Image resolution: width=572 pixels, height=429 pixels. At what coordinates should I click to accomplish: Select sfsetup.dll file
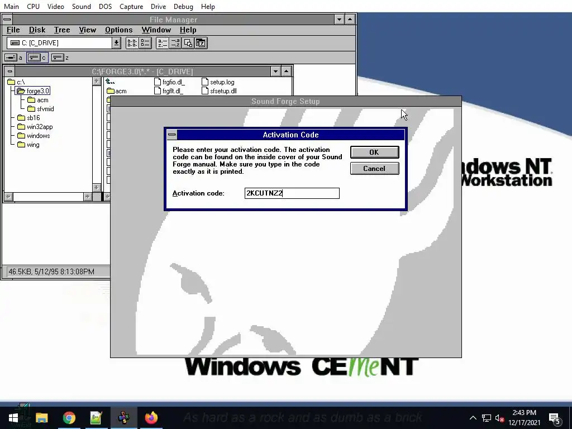pos(219,91)
